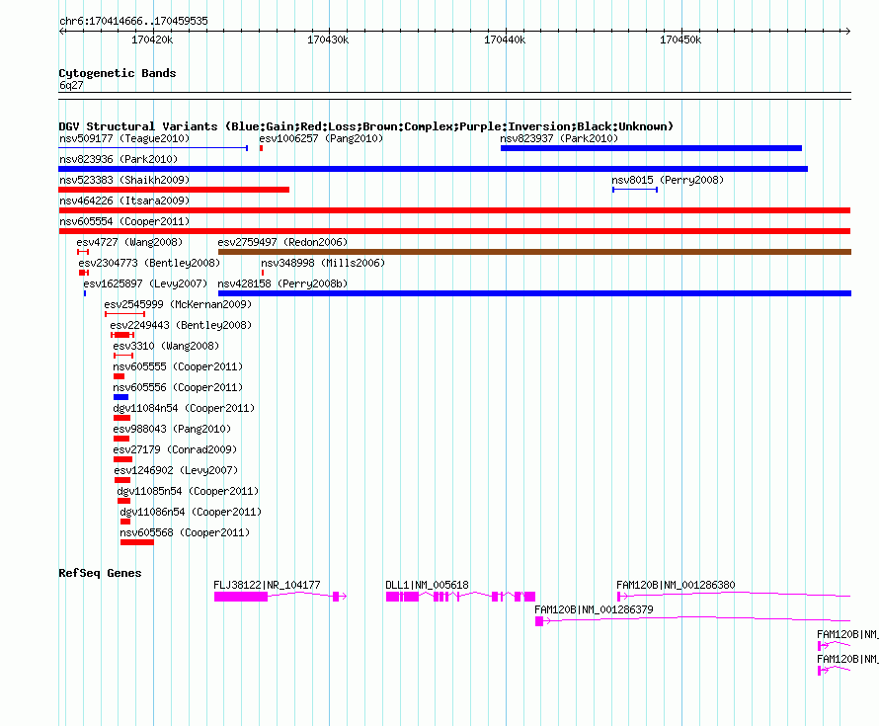The image size is (879, 726).
Task: Click the RefSeq Genes track title
Action: 100,573
